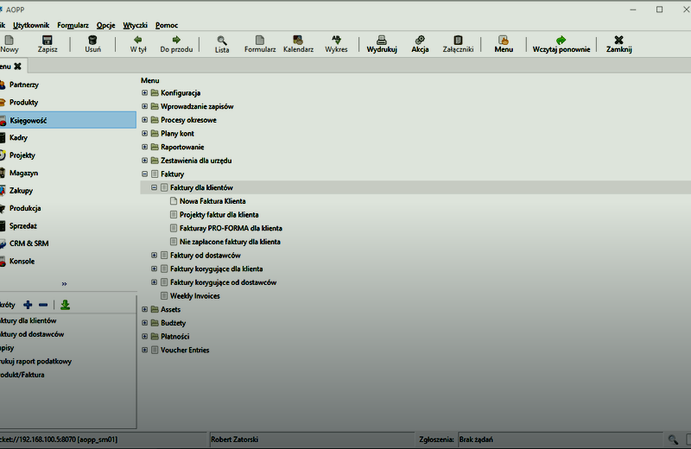Open Nowa Faktura Klienta item
This screenshot has width=691, height=449.
(212, 200)
